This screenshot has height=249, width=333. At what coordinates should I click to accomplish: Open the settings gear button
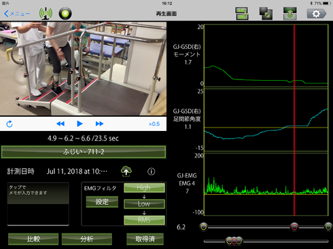(x=316, y=14)
